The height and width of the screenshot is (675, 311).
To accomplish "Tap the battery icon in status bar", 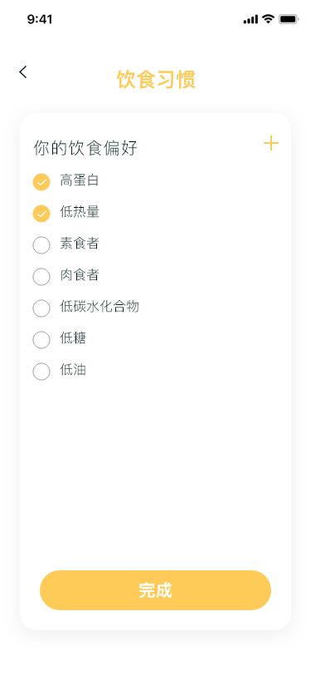I will click(289, 19).
